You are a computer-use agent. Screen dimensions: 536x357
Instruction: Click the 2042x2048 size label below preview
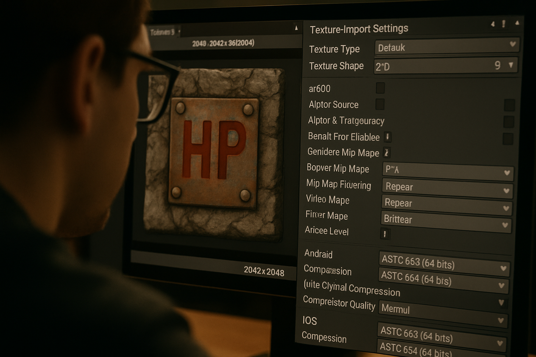pos(264,271)
